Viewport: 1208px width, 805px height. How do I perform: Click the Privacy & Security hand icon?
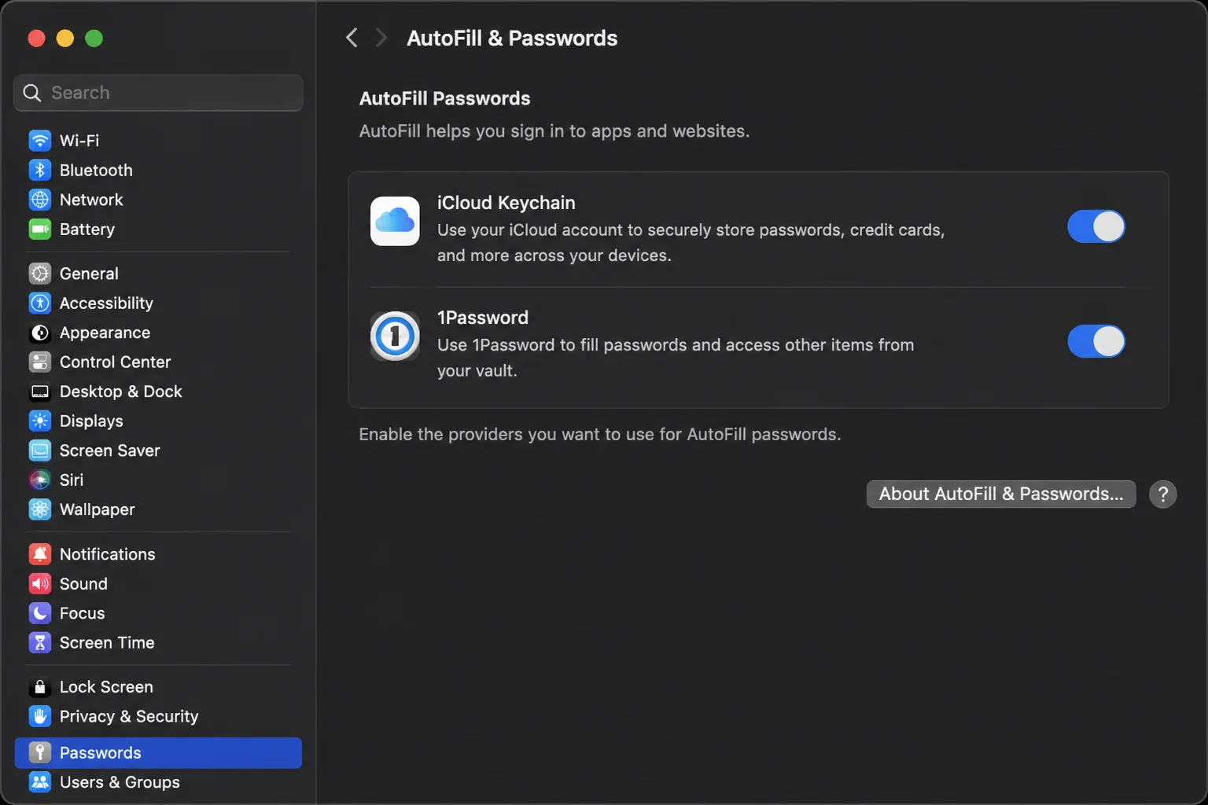[40, 716]
